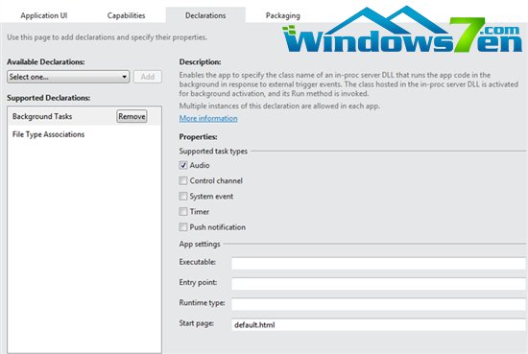Click the Add button
Screen dimensions: 528x354
point(148,77)
